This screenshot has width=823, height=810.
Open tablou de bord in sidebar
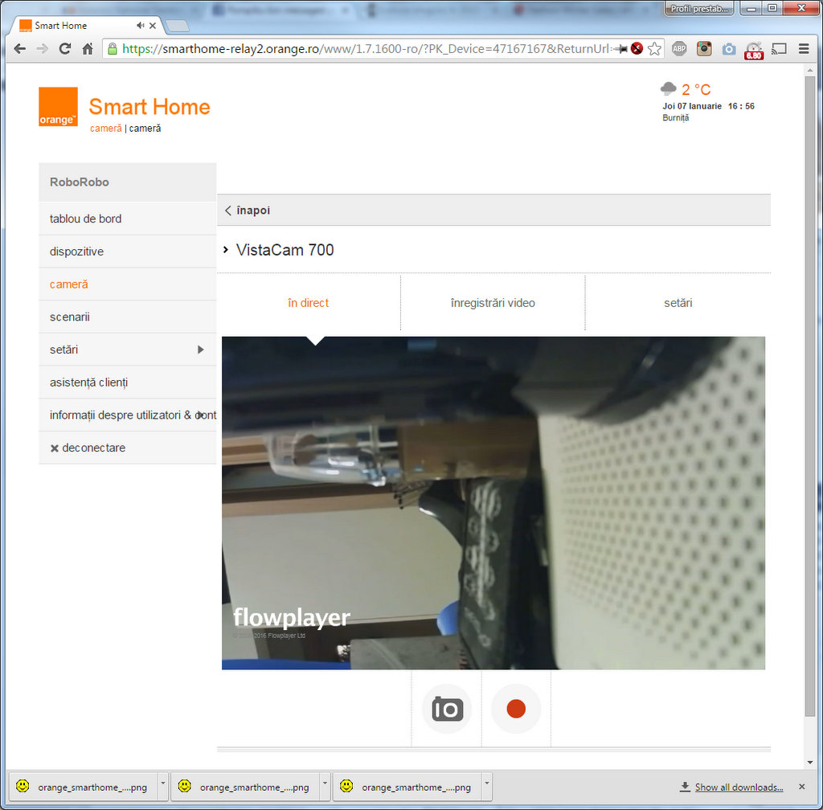[128, 219]
